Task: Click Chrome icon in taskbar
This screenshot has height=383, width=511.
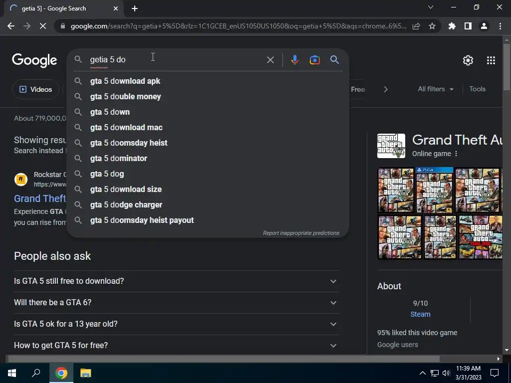Action: 61,373
